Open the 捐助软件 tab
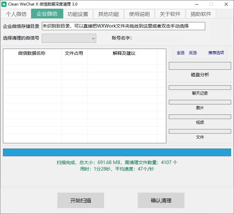The width and height of the screenshot is (234, 214). (x=201, y=14)
